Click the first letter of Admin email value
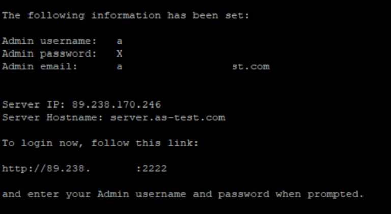 [120, 67]
